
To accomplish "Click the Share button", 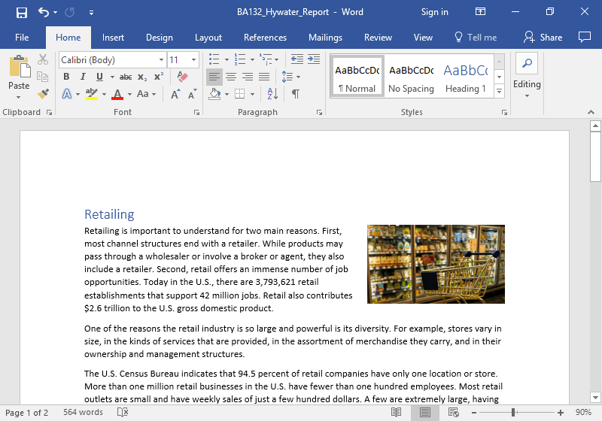I will pos(543,38).
